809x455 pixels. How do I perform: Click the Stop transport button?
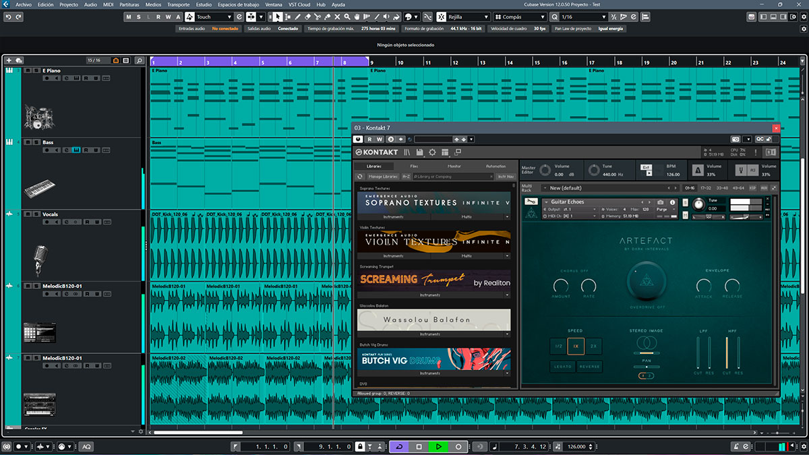point(419,446)
